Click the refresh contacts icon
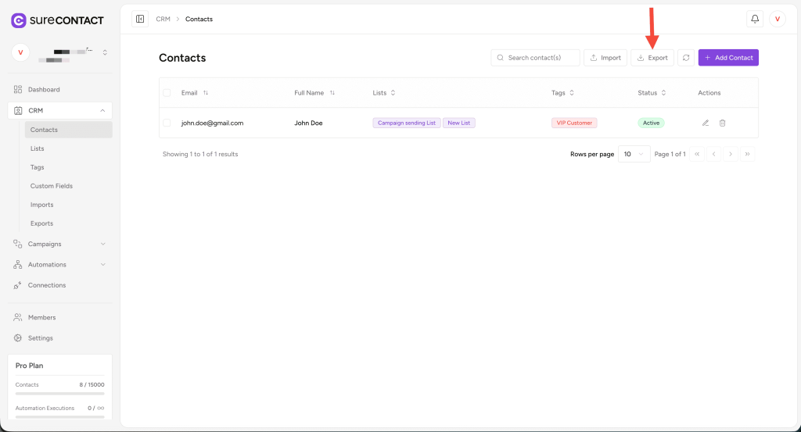The height and width of the screenshot is (432, 801). tap(686, 58)
